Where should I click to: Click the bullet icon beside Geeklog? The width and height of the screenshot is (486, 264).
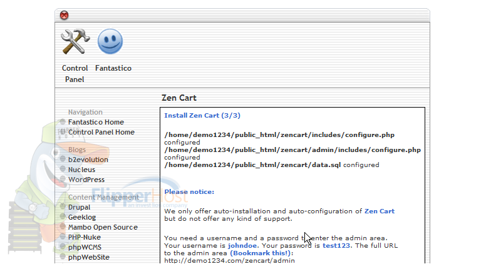[63, 216]
